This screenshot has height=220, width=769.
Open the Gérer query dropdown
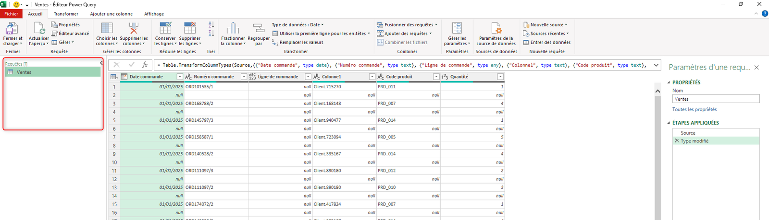(63, 42)
